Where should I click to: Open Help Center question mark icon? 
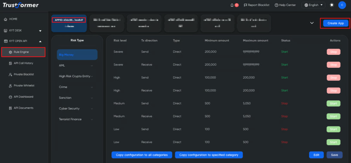coord(276,5)
